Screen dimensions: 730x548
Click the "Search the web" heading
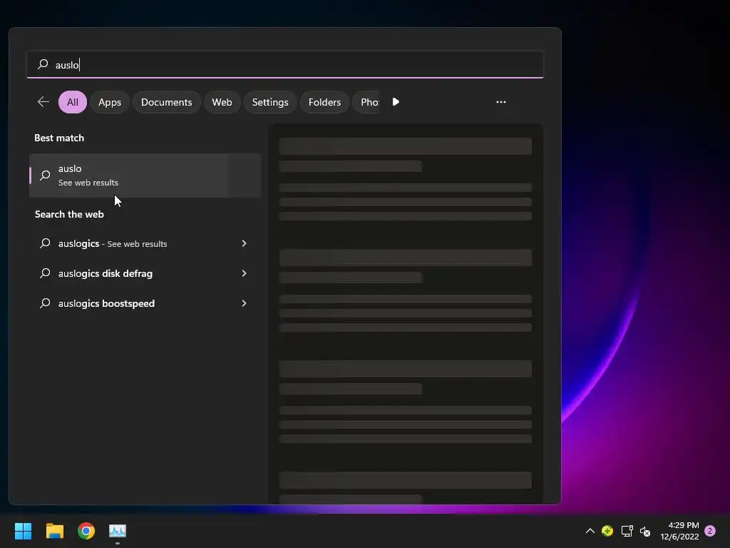pyautogui.click(x=69, y=214)
